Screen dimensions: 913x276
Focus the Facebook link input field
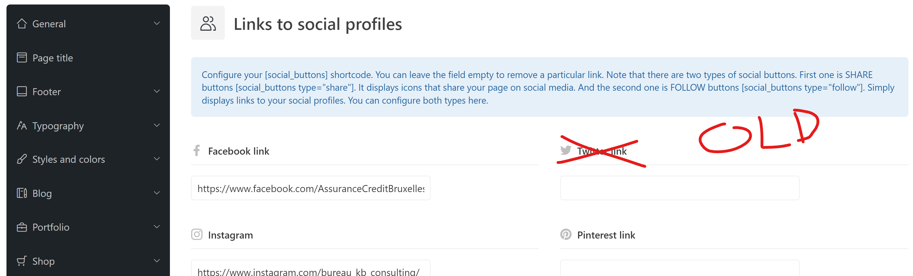pos(311,188)
